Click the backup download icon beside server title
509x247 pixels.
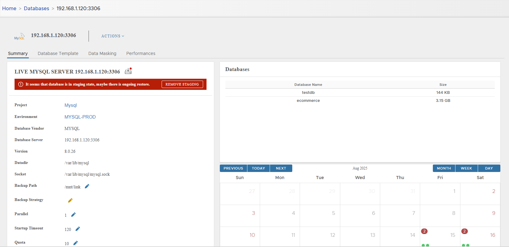click(x=128, y=71)
